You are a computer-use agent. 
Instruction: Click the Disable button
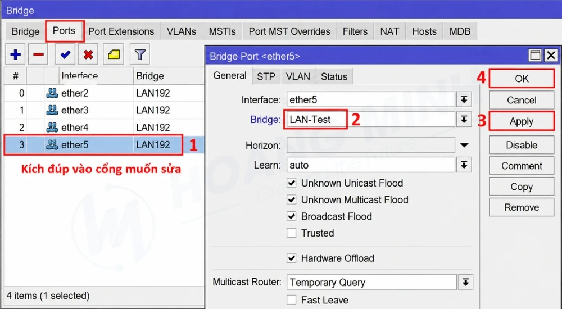click(x=522, y=145)
